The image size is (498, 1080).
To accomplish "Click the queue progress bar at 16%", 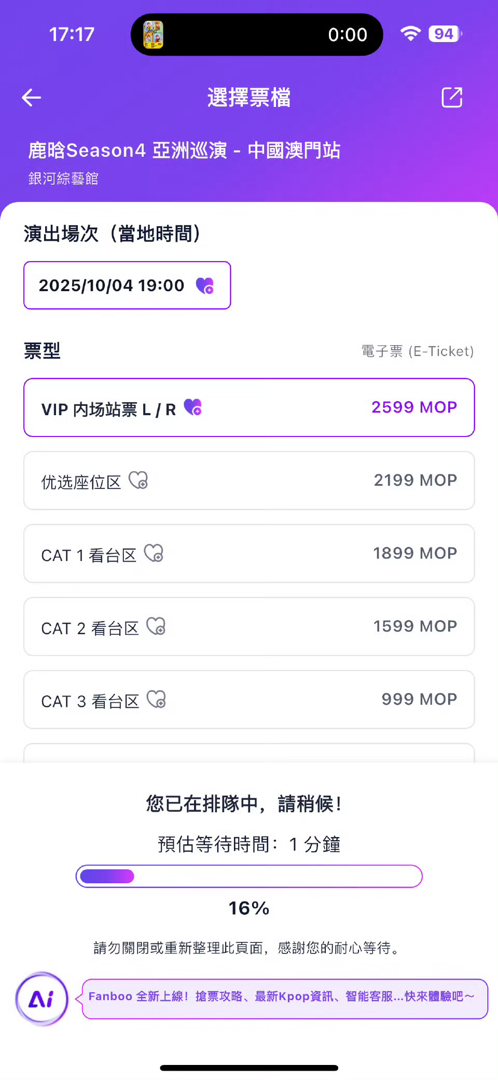I will (x=249, y=877).
